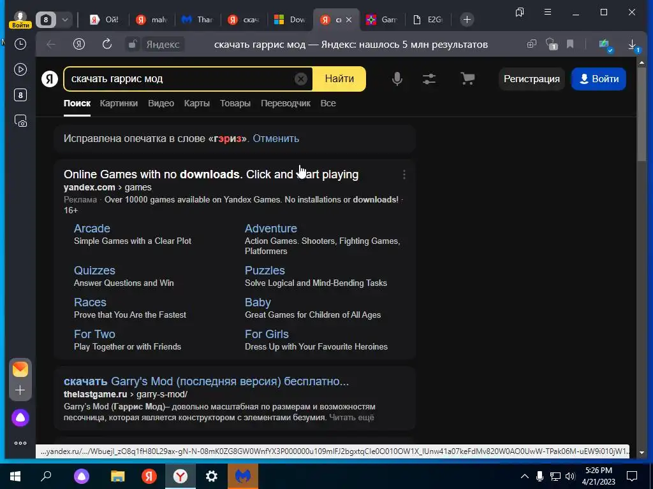Open a new tab with plus button
653x489 pixels.
click(467, 20)
